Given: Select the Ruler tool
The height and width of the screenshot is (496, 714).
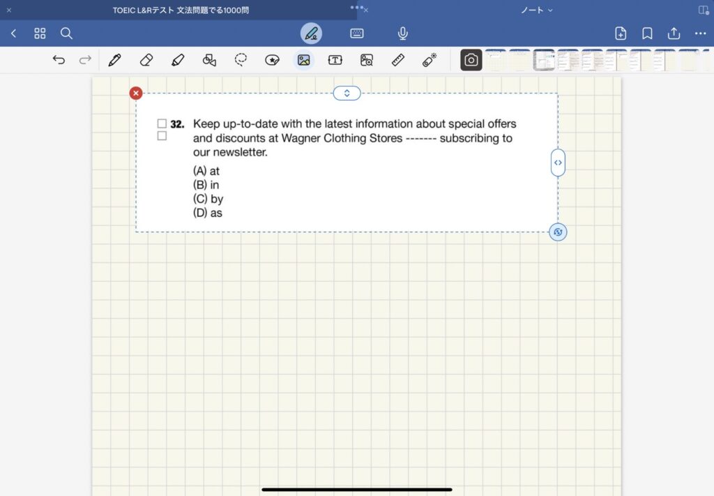Looking at the screenshot, I should point(398,60).
